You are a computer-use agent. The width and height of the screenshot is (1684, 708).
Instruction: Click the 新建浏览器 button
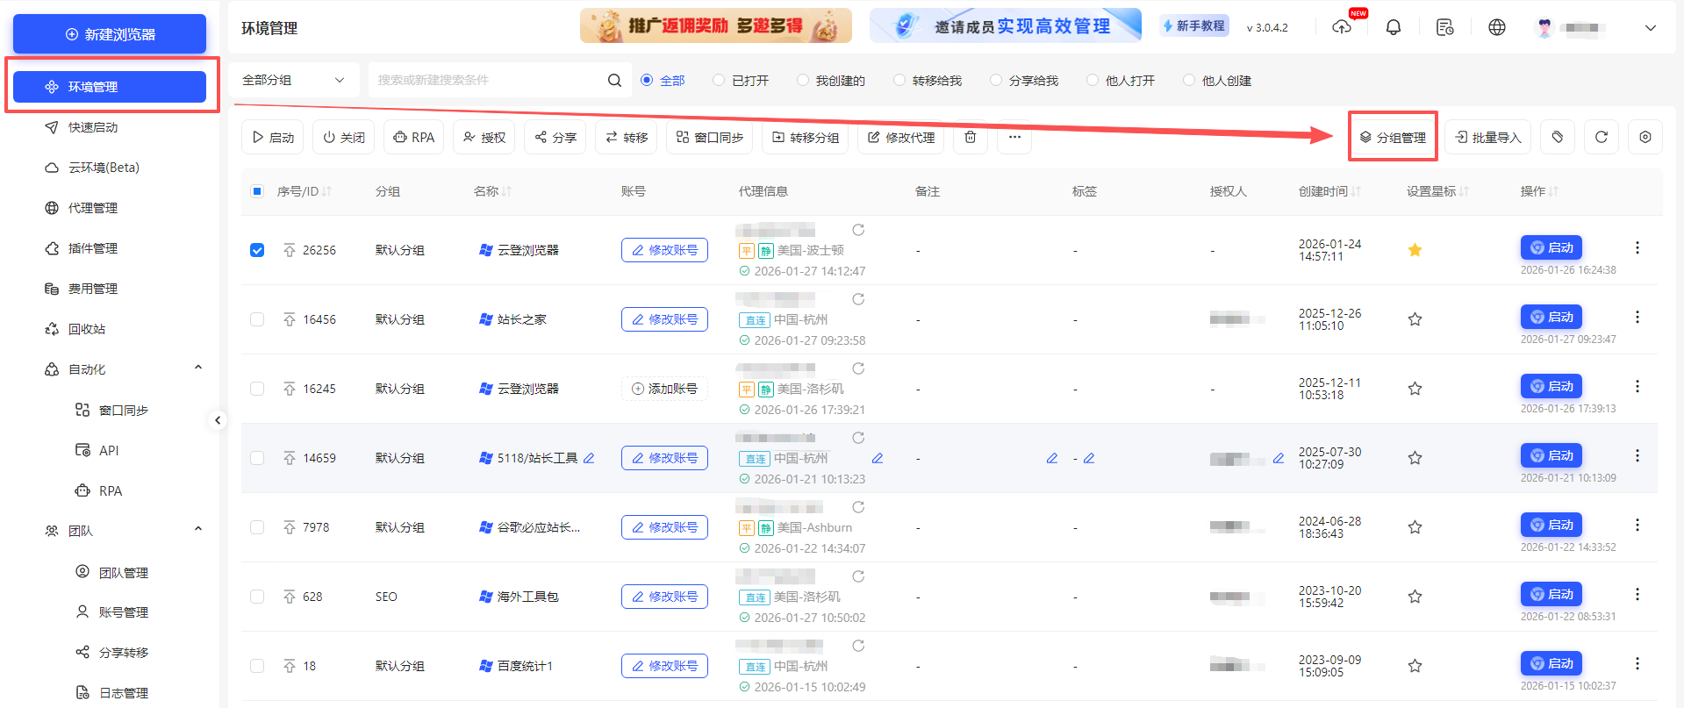tap(110, 34)
